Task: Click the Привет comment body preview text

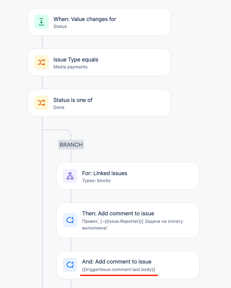Action: pyautogui.click(x=132, y=225)
